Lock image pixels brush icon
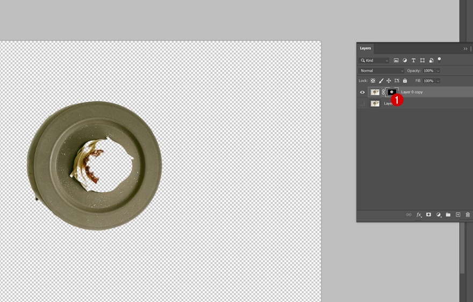Screen dimensions: 473x302 pyautogui.click(x=381, y=81)
